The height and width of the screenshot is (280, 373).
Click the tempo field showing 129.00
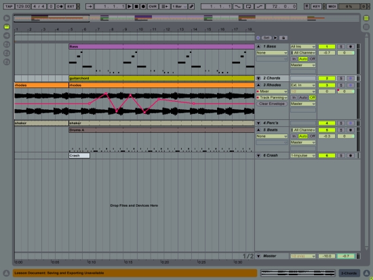pos(23,6)
